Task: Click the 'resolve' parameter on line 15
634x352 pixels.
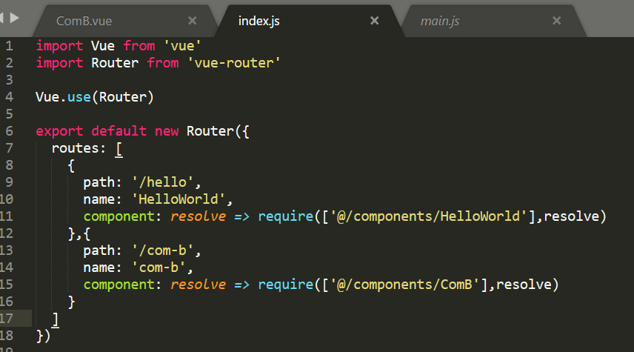Action: (198, 285)
